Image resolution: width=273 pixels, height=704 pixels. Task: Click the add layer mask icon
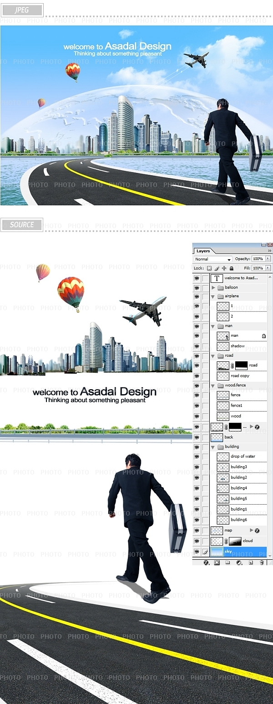click(217, 563)
